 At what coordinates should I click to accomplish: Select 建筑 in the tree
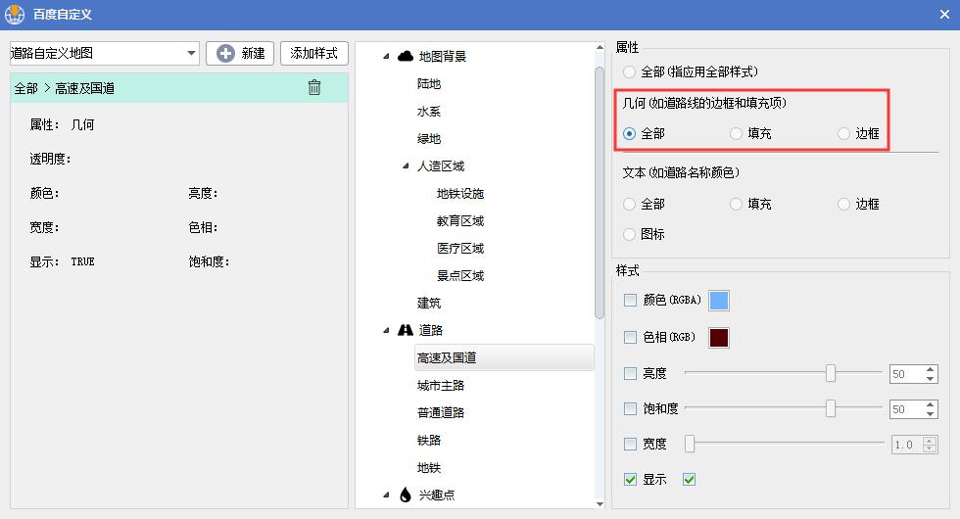point(429,303)
